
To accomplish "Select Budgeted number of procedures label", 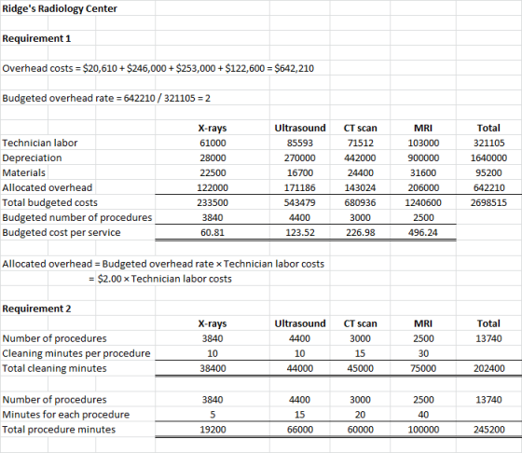I will click(x=76, y=218).
